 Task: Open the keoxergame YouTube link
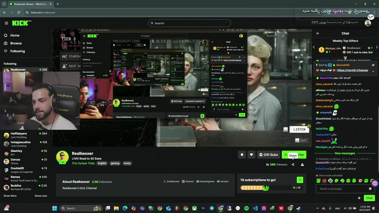[x=205, y=181]
